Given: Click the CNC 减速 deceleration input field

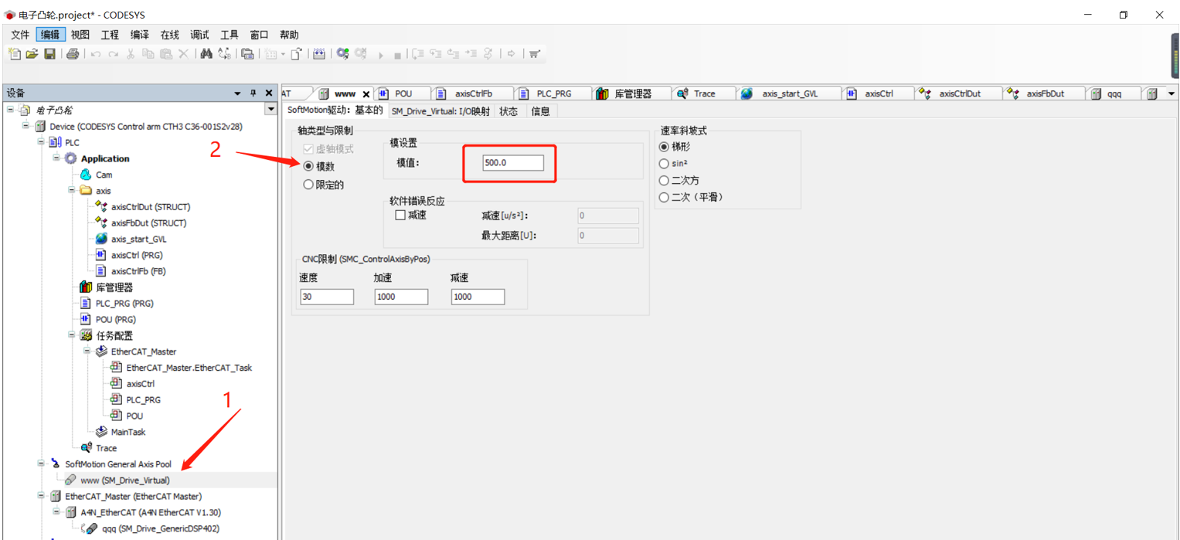Looking at the screenshot, I should [478, 297].
